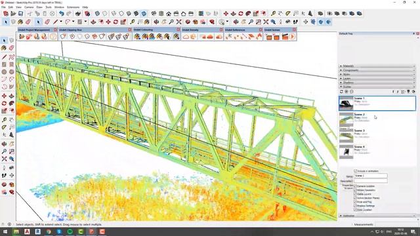Toggle Include in animation checkbox
The height and width of the screenshot is (236, 420).
point(356,170)
